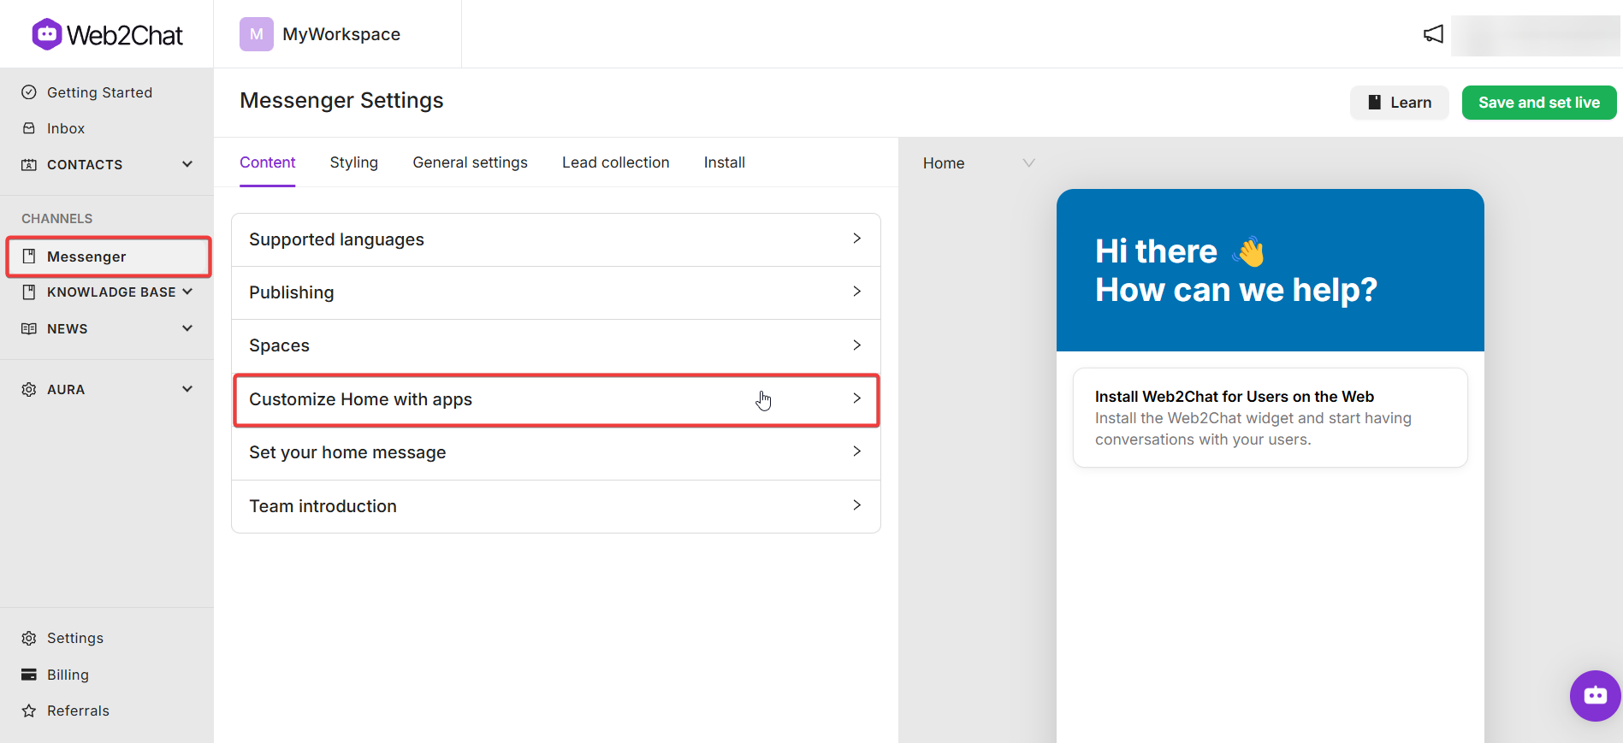Expand Spaces row arrow

856,345
